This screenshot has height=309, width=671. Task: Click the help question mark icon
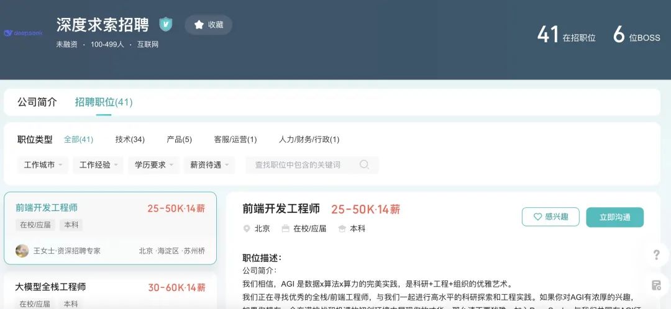click(x=657, y=255)
